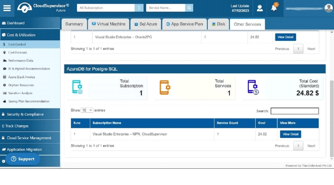Open the Disk tab
334x185 pixels.
click(x=218, y=24)
